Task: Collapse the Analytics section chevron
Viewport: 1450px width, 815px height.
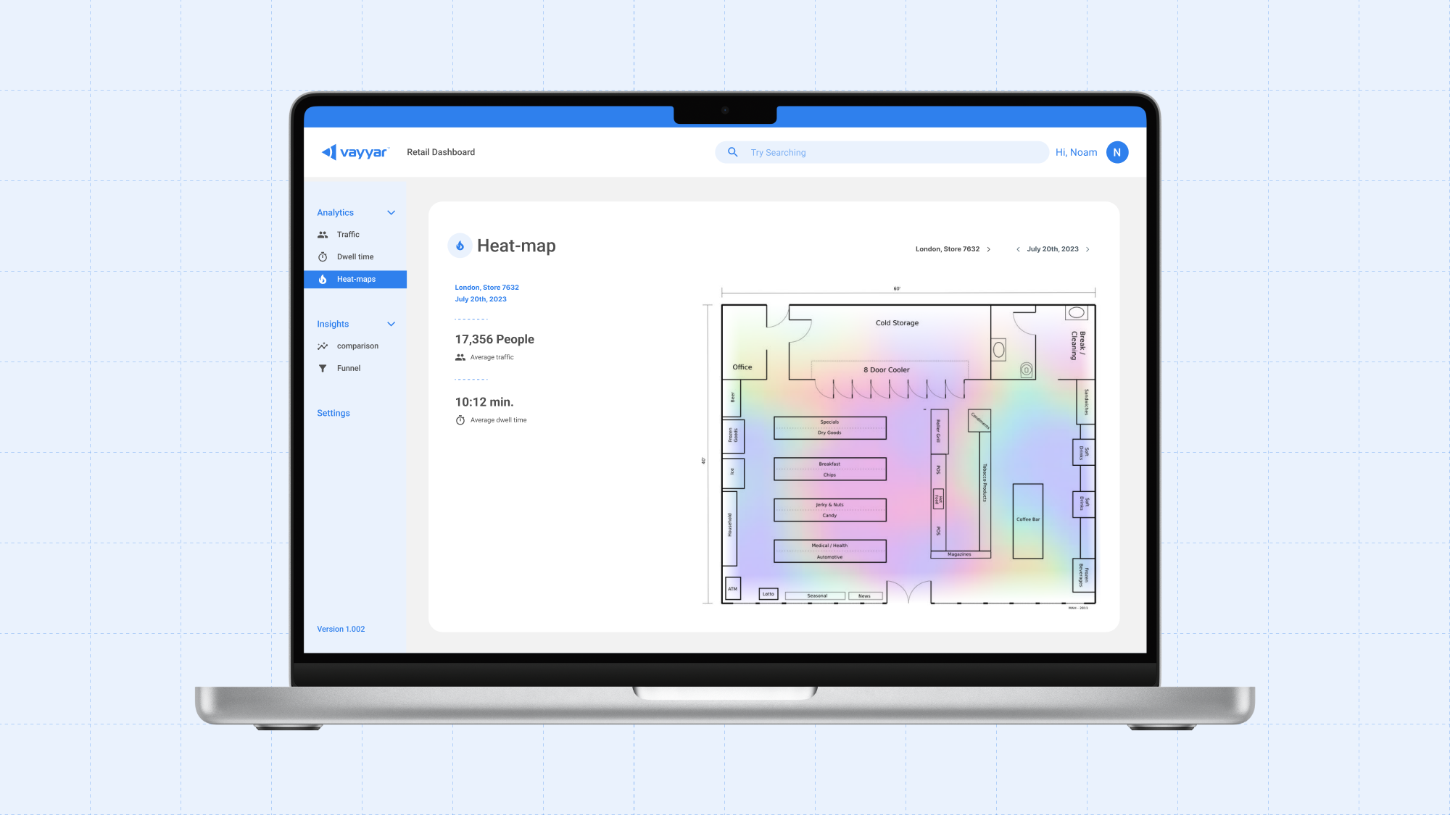Action: [x=391, y=213]
